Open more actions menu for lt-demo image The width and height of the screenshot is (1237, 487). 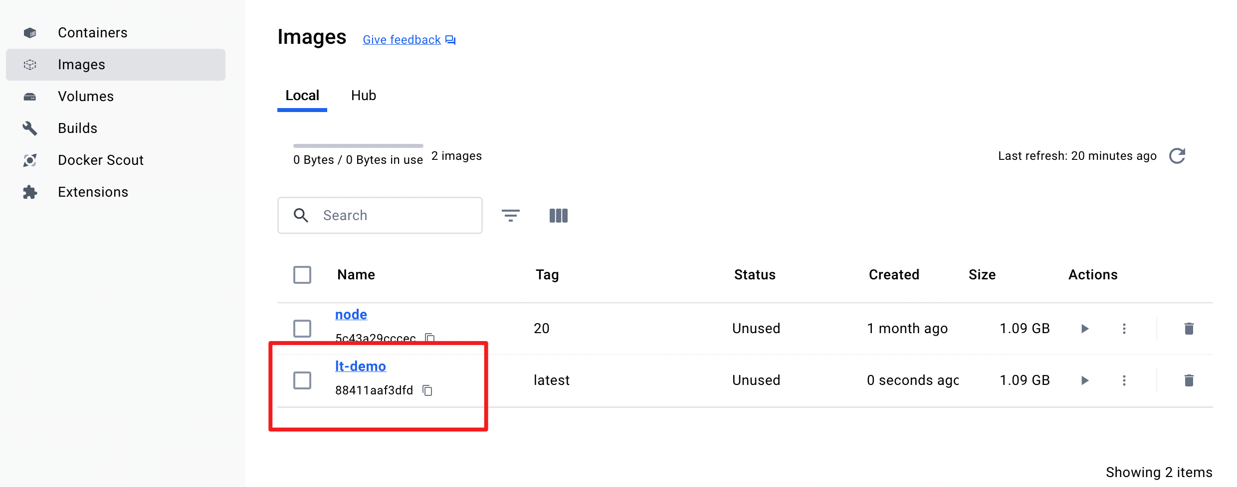pyautogui.click(x=1124, y=380)
